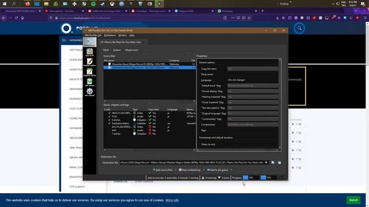
Task: Click the errors icon in the status bar
Action: (219, 178)
